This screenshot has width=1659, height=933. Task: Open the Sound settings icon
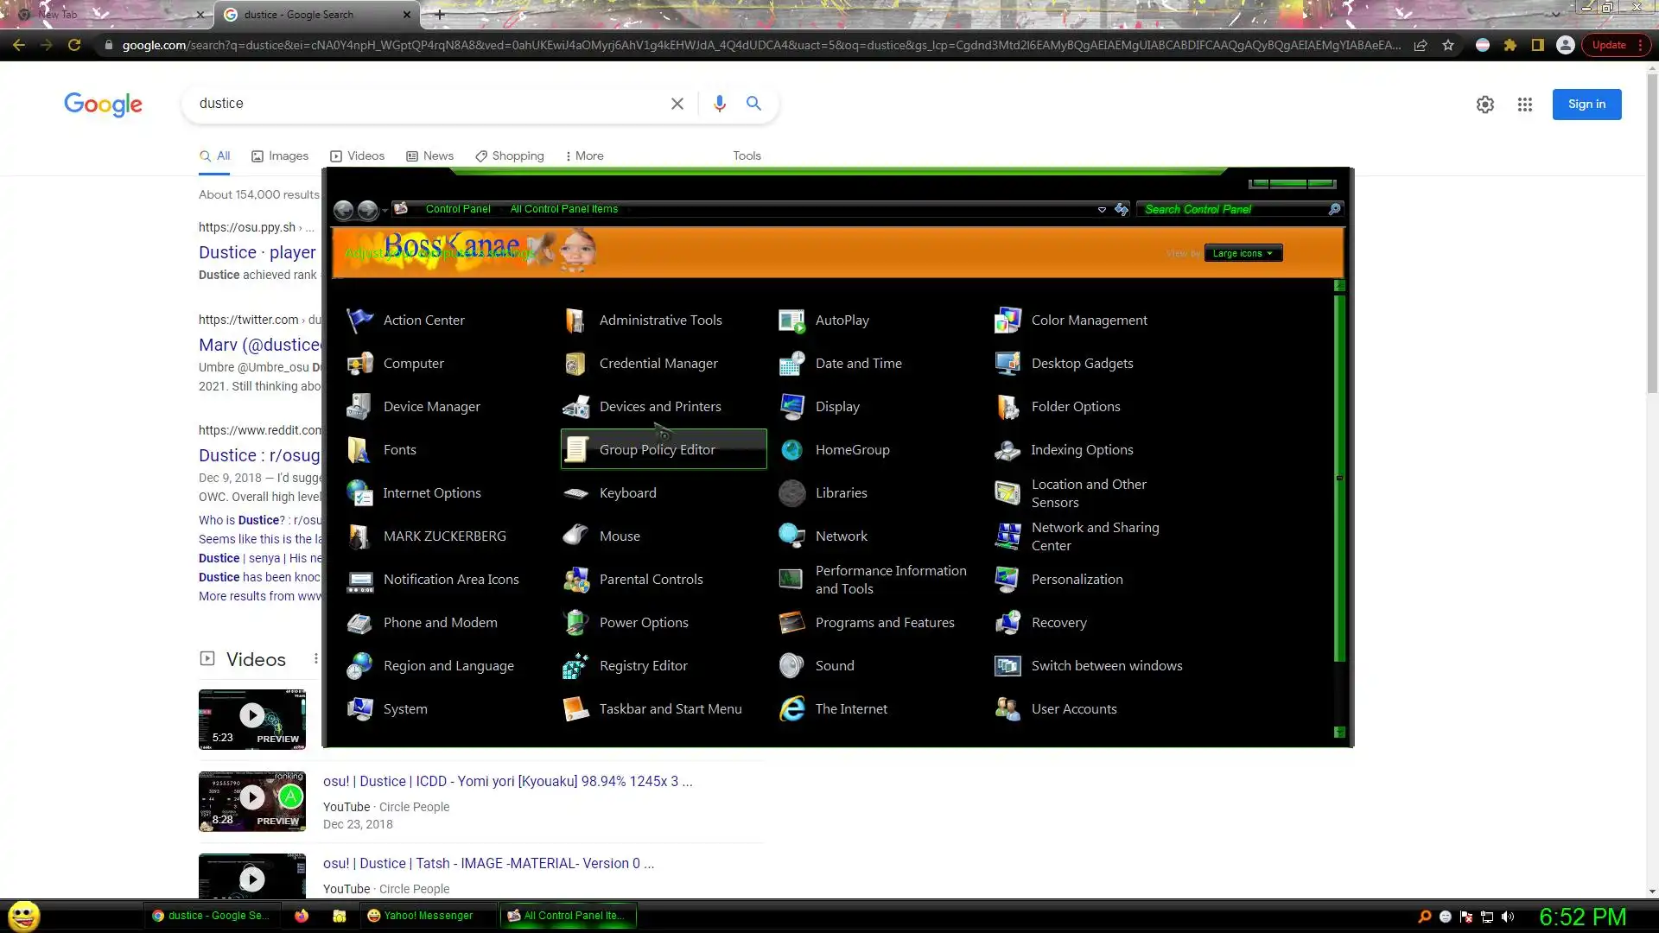click(791, 666)
